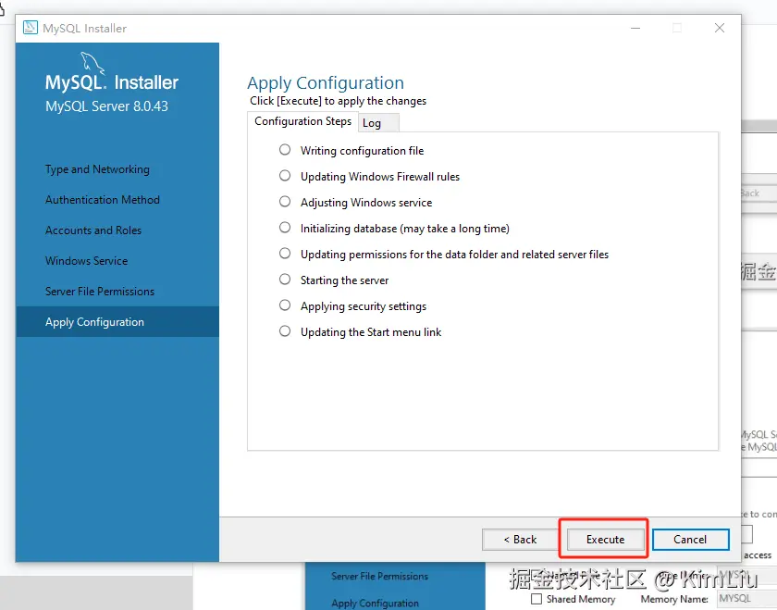Image resolution: width=777 pixels, height=610 pixels.
Task: Click the 'Updating Windows Firewall rules' text
Action: (x=380, y=177)
